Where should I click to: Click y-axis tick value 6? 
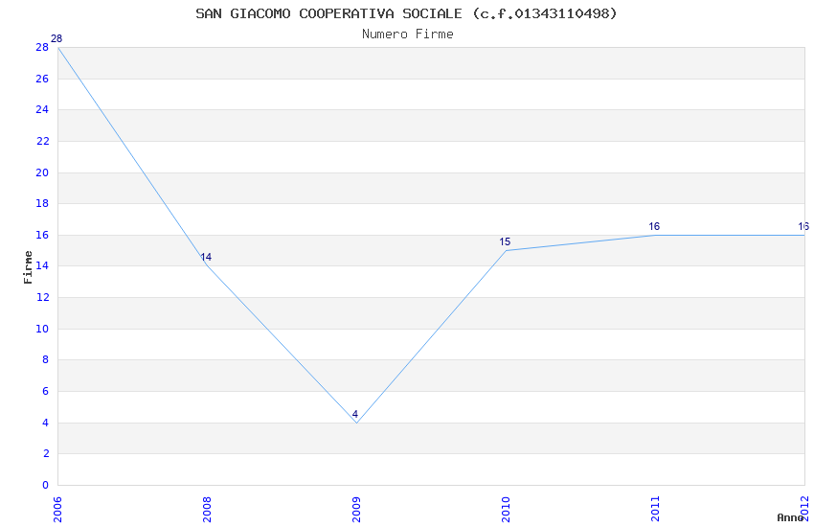coord(46,392)
